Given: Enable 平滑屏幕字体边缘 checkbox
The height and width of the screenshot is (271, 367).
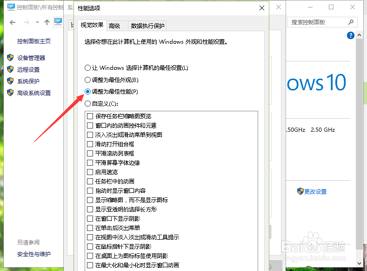Looking at the screenshot, I should click(90, 163).
